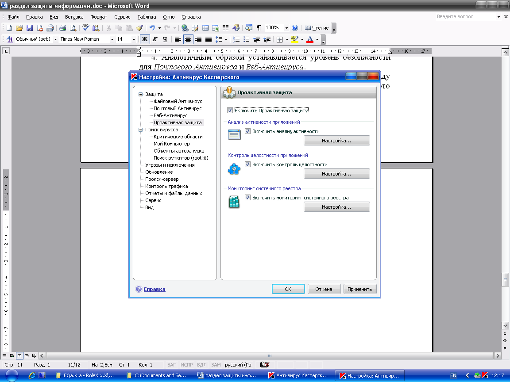Toggle Включить контроль целостности checkbox
This screenshot has width=510, height=382.
(x=247, y=164)
